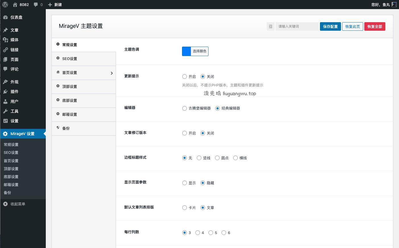Click the 媒体 media icon in sidebar
The image size is (399, 248).
click(x=5, y=40)
